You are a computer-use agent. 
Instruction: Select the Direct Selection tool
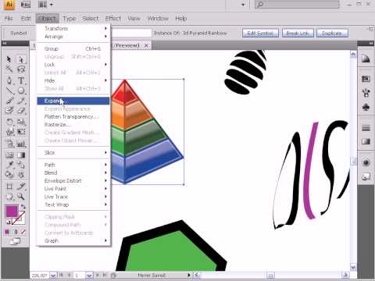(21, 59)
